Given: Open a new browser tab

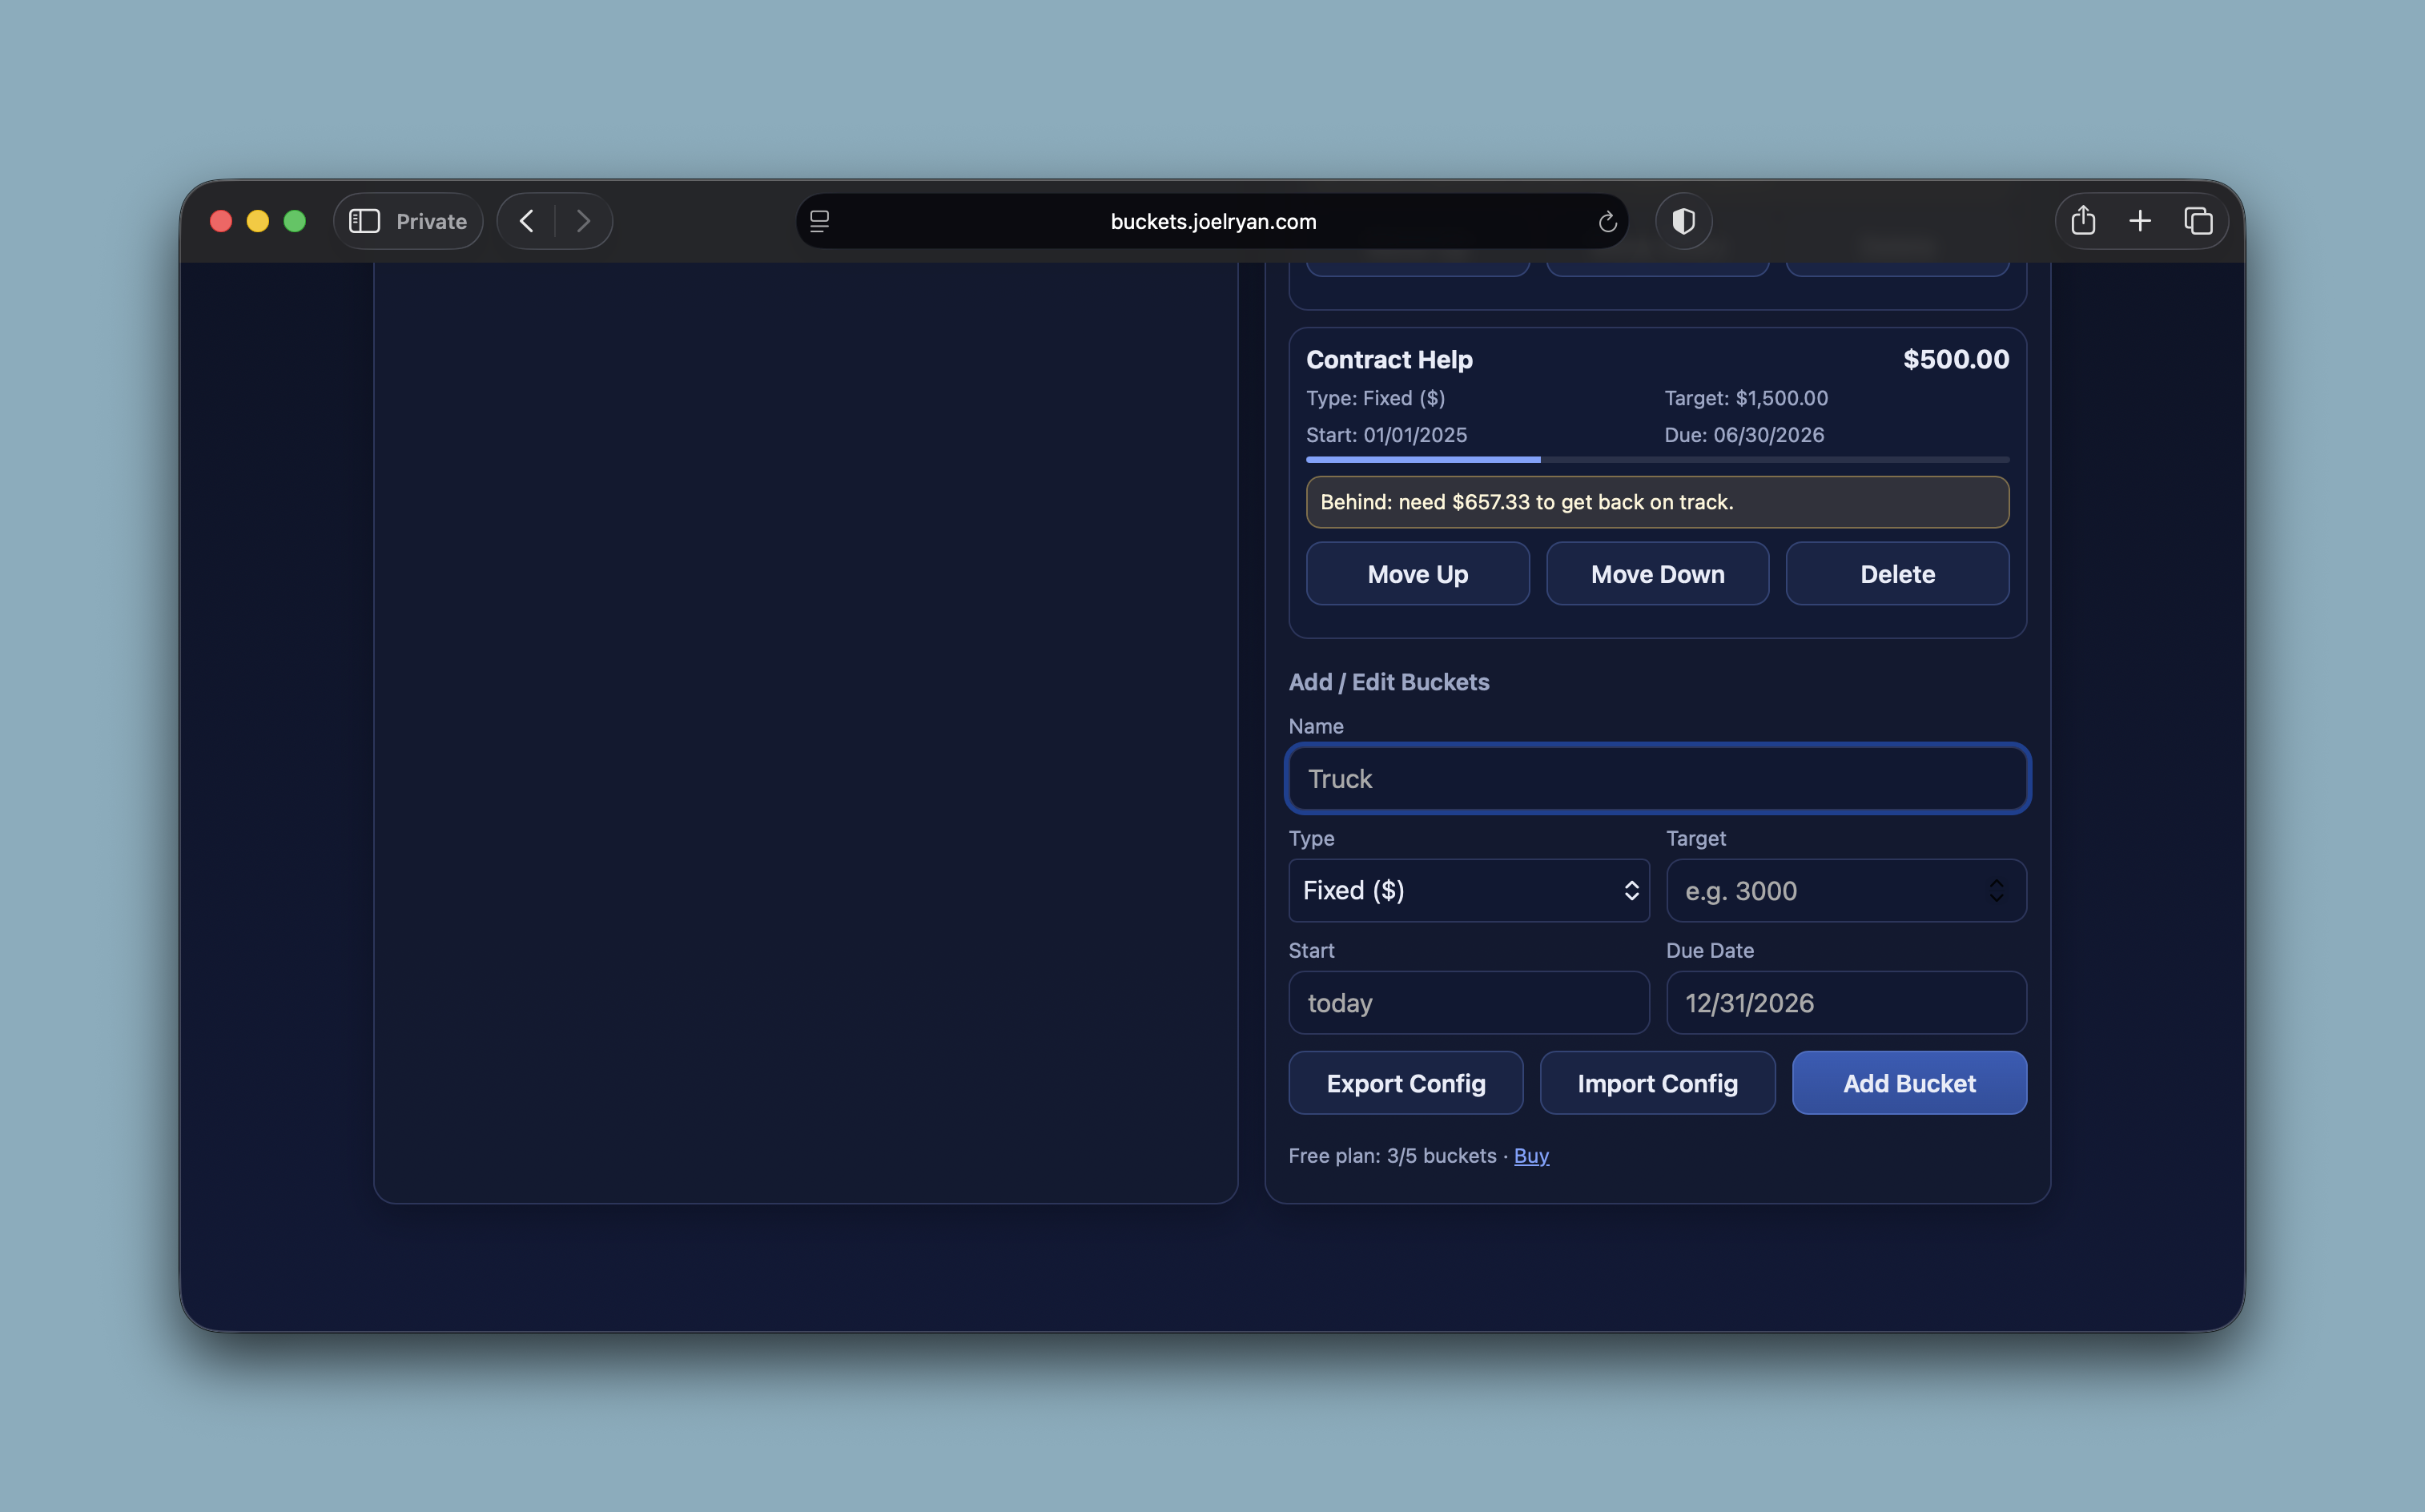Looking at the screenshot, I should (2140, 221).
